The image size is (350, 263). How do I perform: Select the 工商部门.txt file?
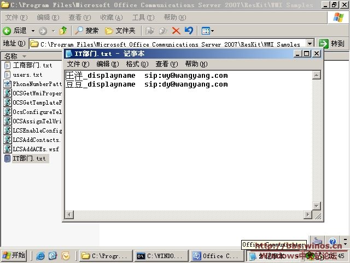(28, 65)
